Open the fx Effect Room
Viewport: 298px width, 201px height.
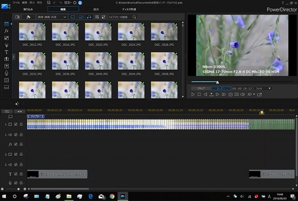pos(7,31)
